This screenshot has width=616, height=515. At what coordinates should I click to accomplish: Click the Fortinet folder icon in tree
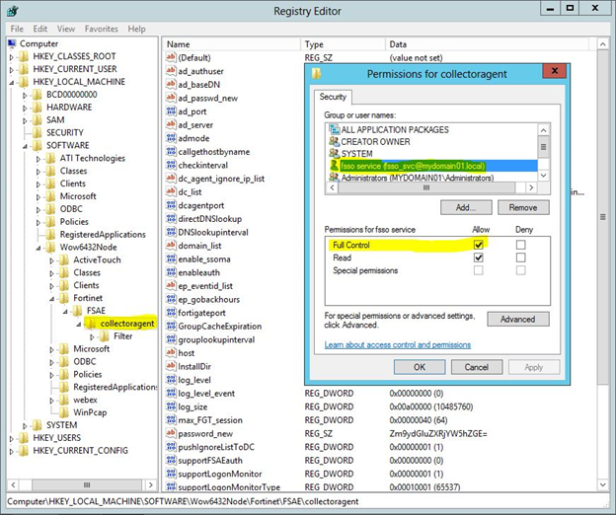[x=64, y=296]
